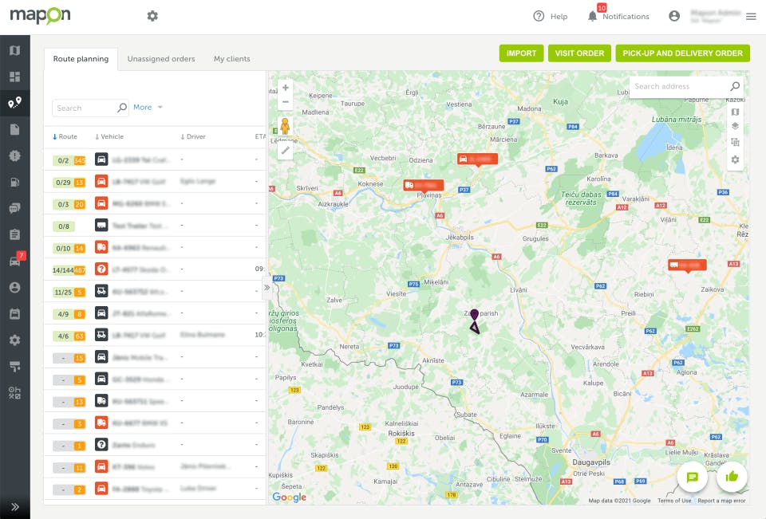Image resolution: width=766 pixels, height=519 pixels.
Task: Click Report a map error link
Action: (721, 501)
